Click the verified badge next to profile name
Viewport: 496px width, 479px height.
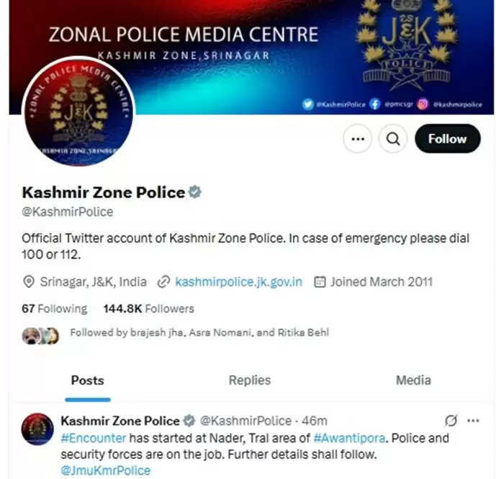(195, 192)
